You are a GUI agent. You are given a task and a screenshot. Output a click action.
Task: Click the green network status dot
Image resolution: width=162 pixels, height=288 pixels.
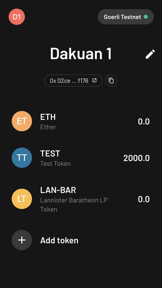pyautogui.click(x=146, y=17)
